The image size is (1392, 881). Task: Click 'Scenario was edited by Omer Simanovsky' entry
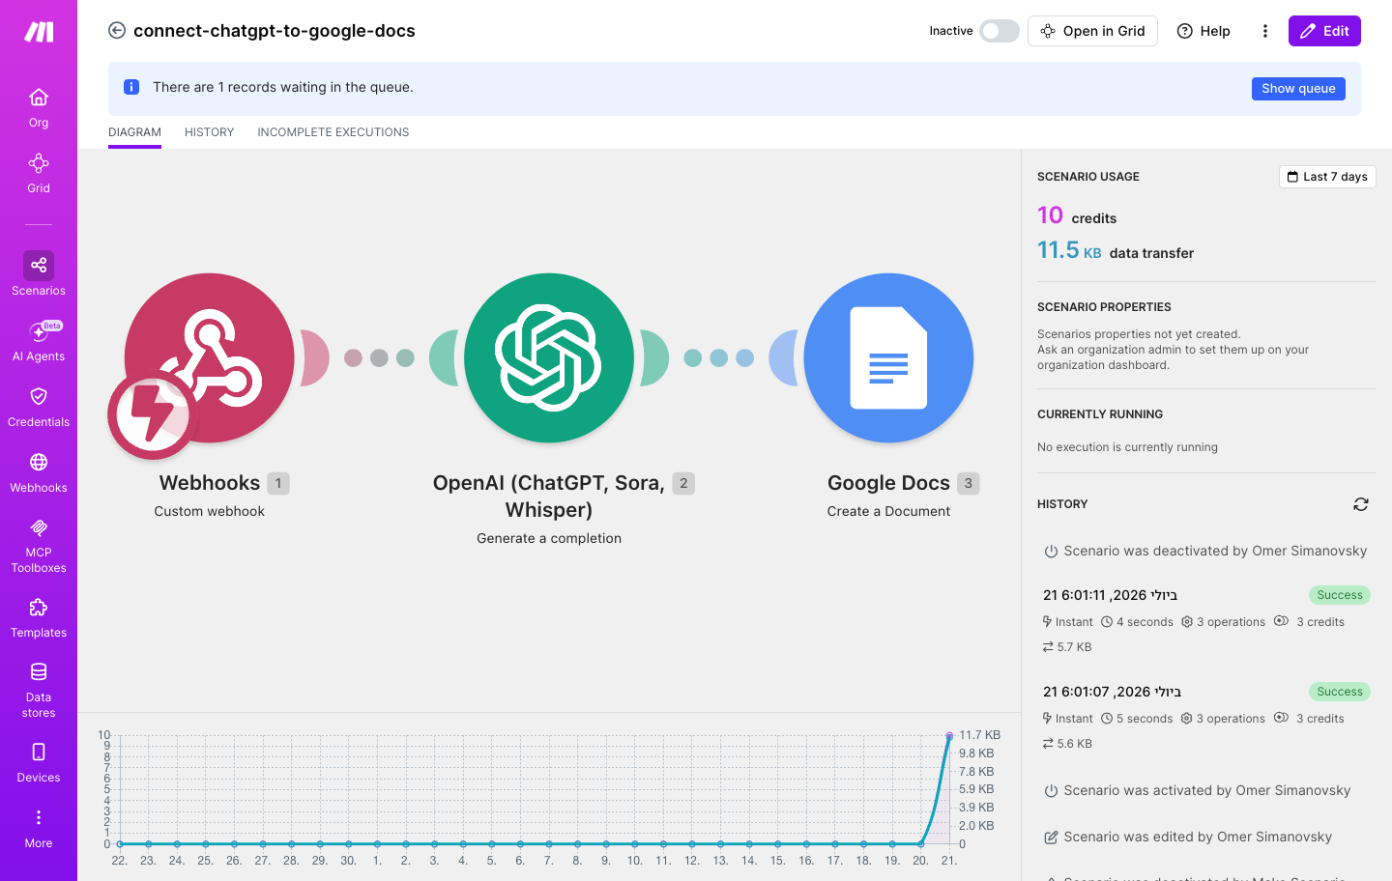coord(1188,837)
